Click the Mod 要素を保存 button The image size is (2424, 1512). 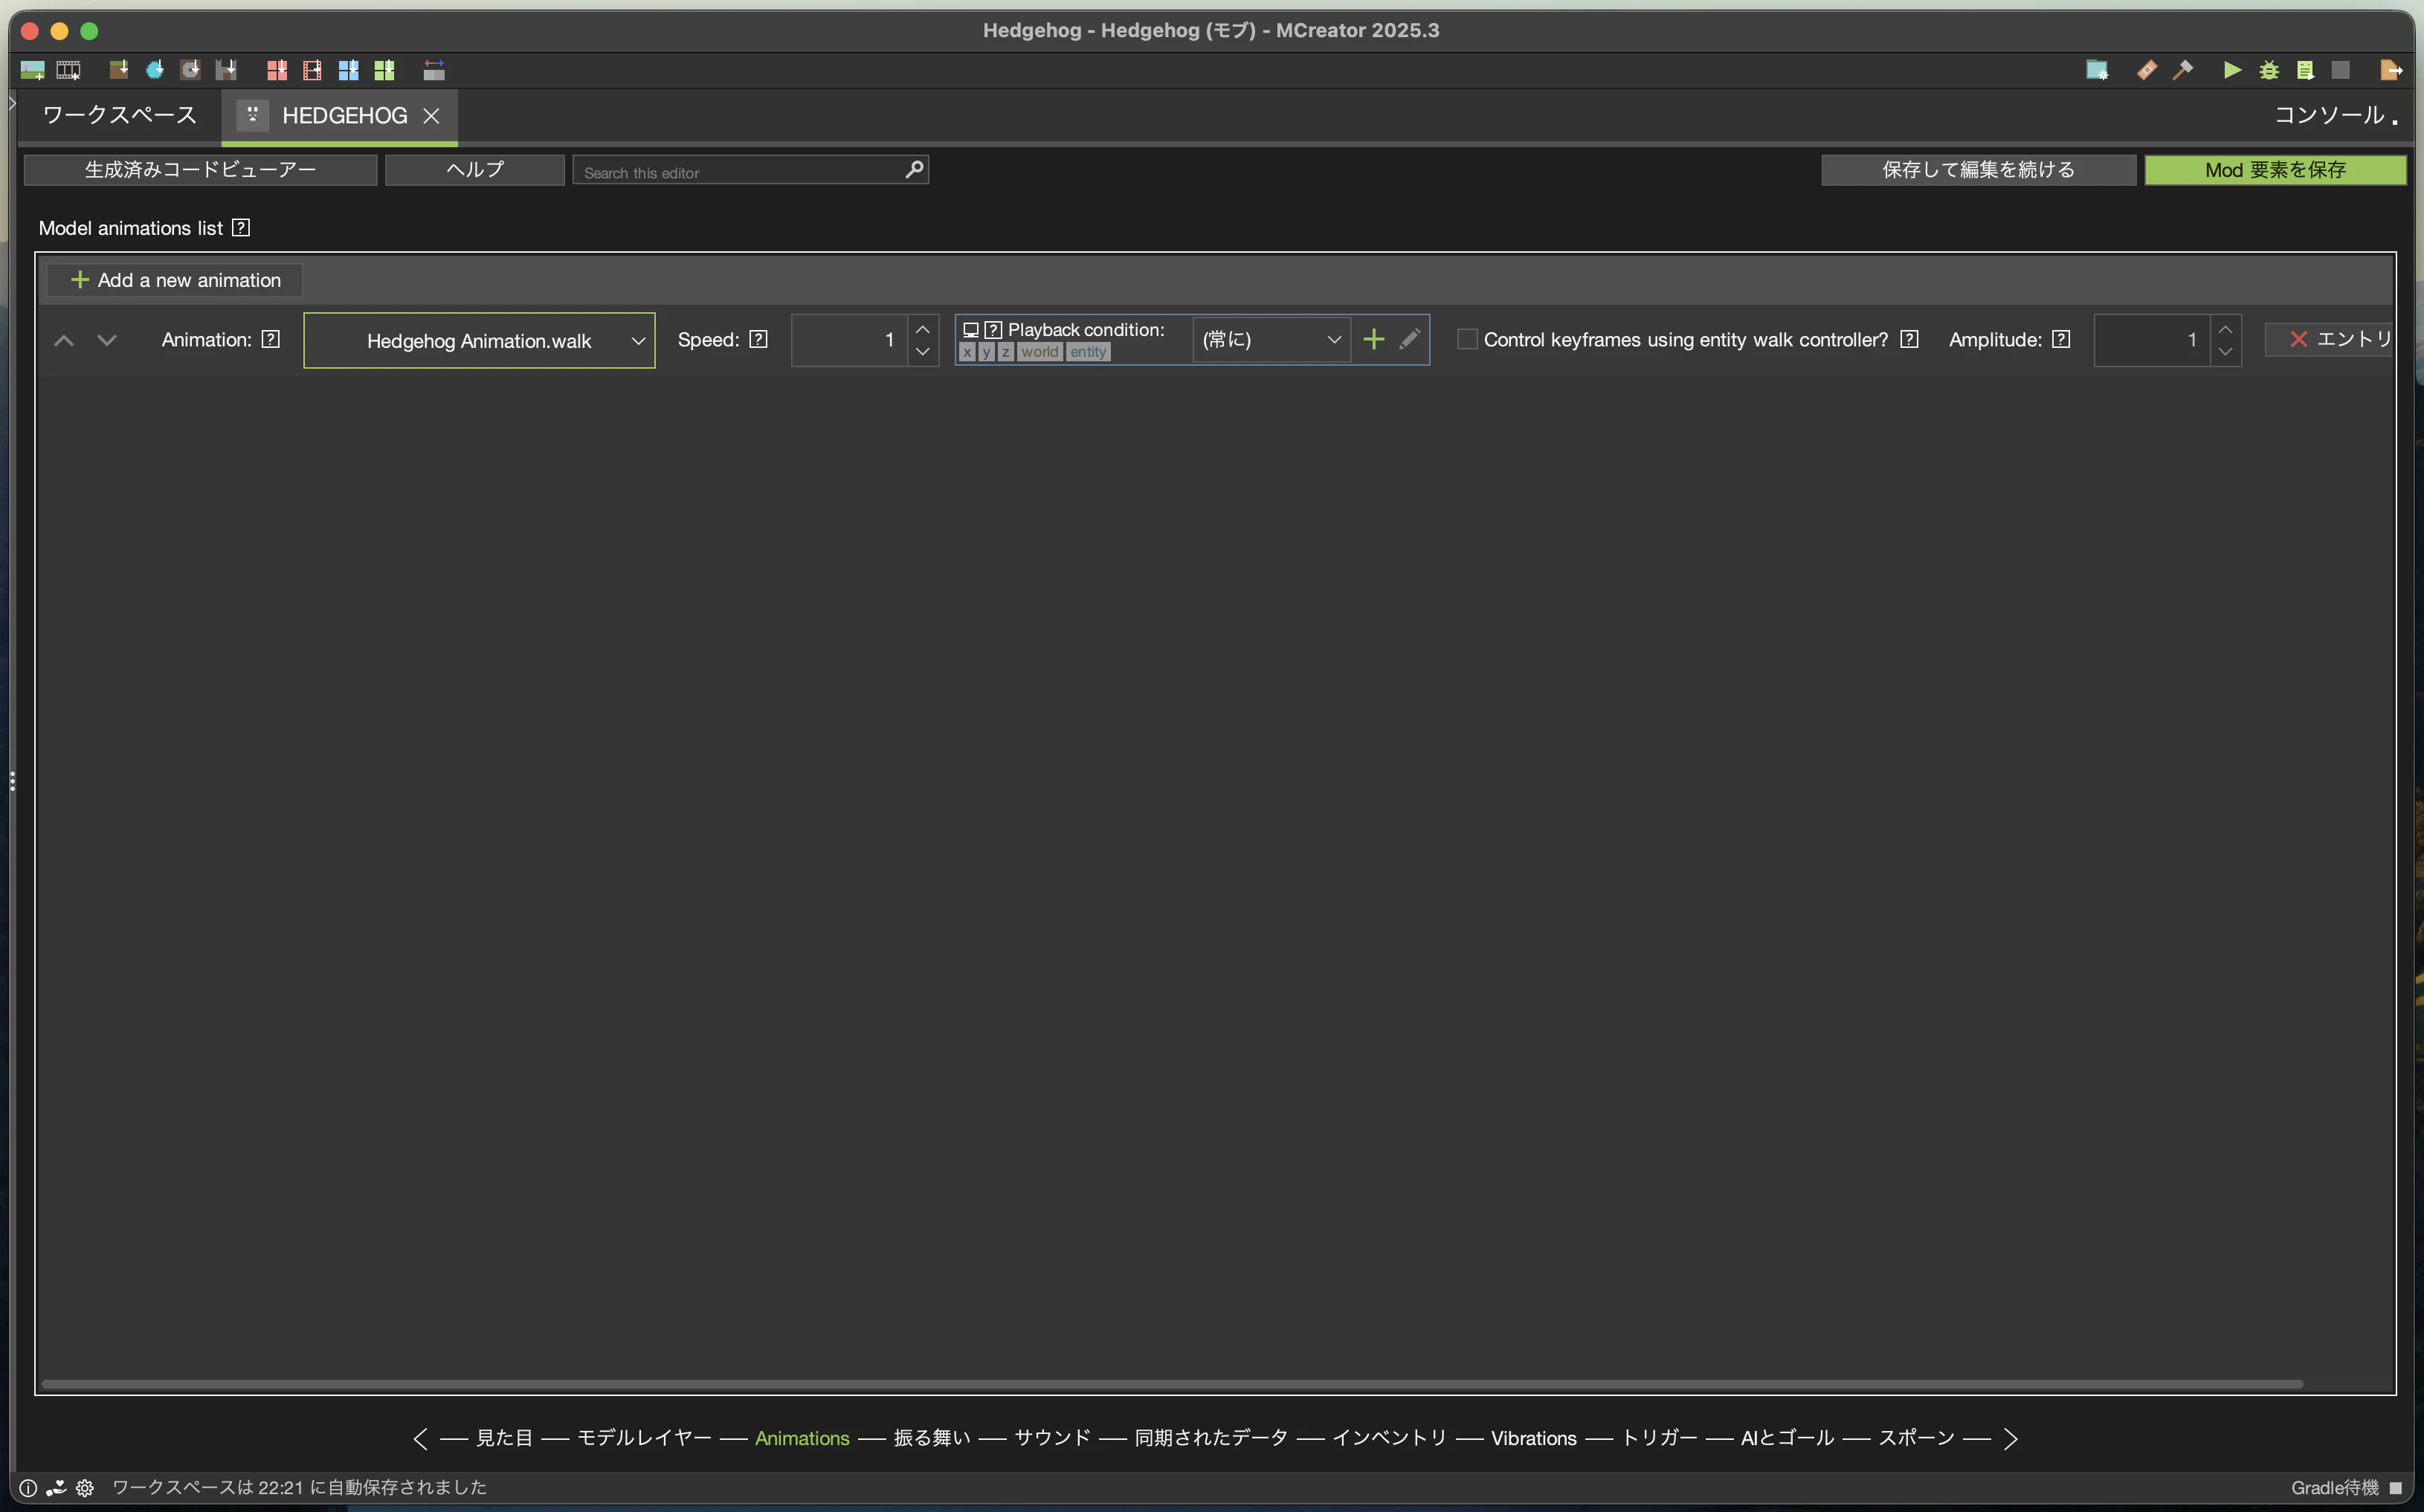(2275, 170)
